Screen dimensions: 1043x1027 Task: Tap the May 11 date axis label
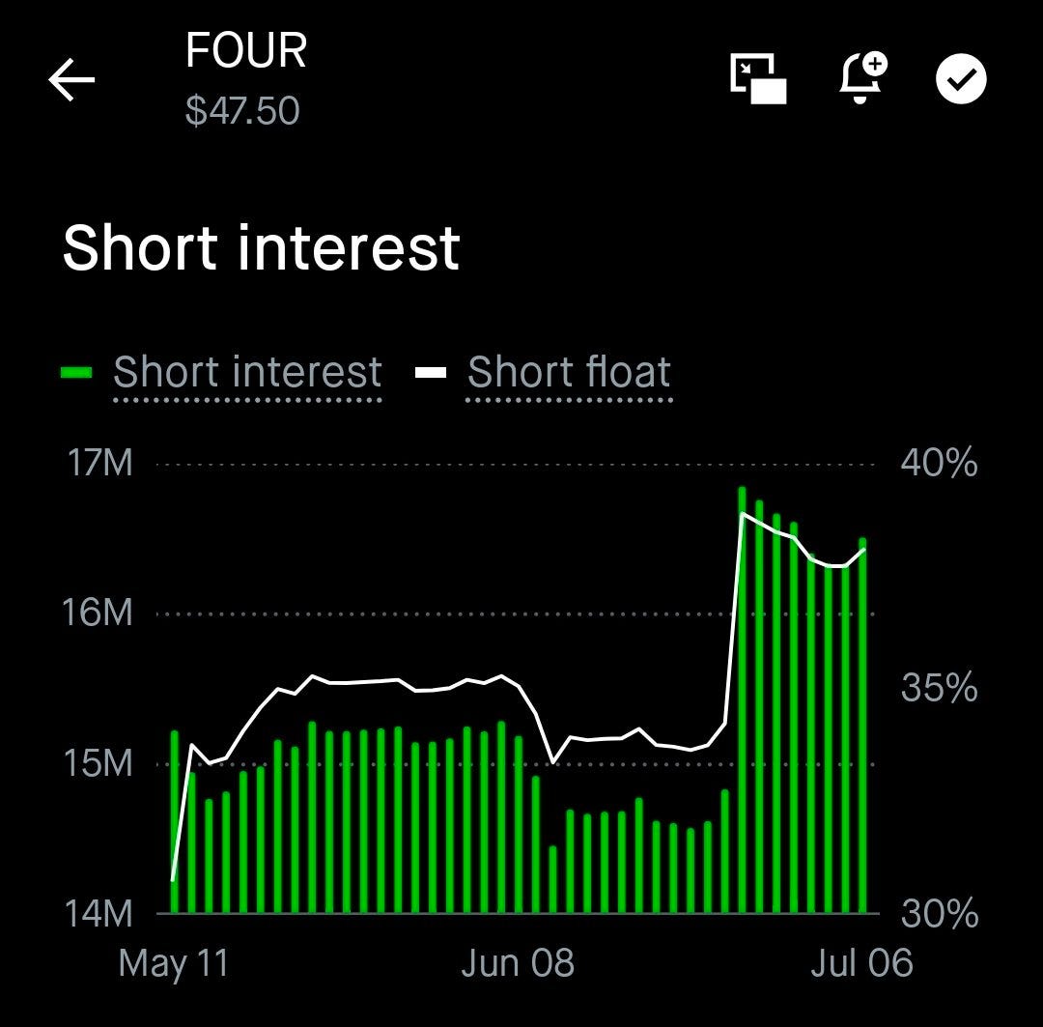(174, 964)
